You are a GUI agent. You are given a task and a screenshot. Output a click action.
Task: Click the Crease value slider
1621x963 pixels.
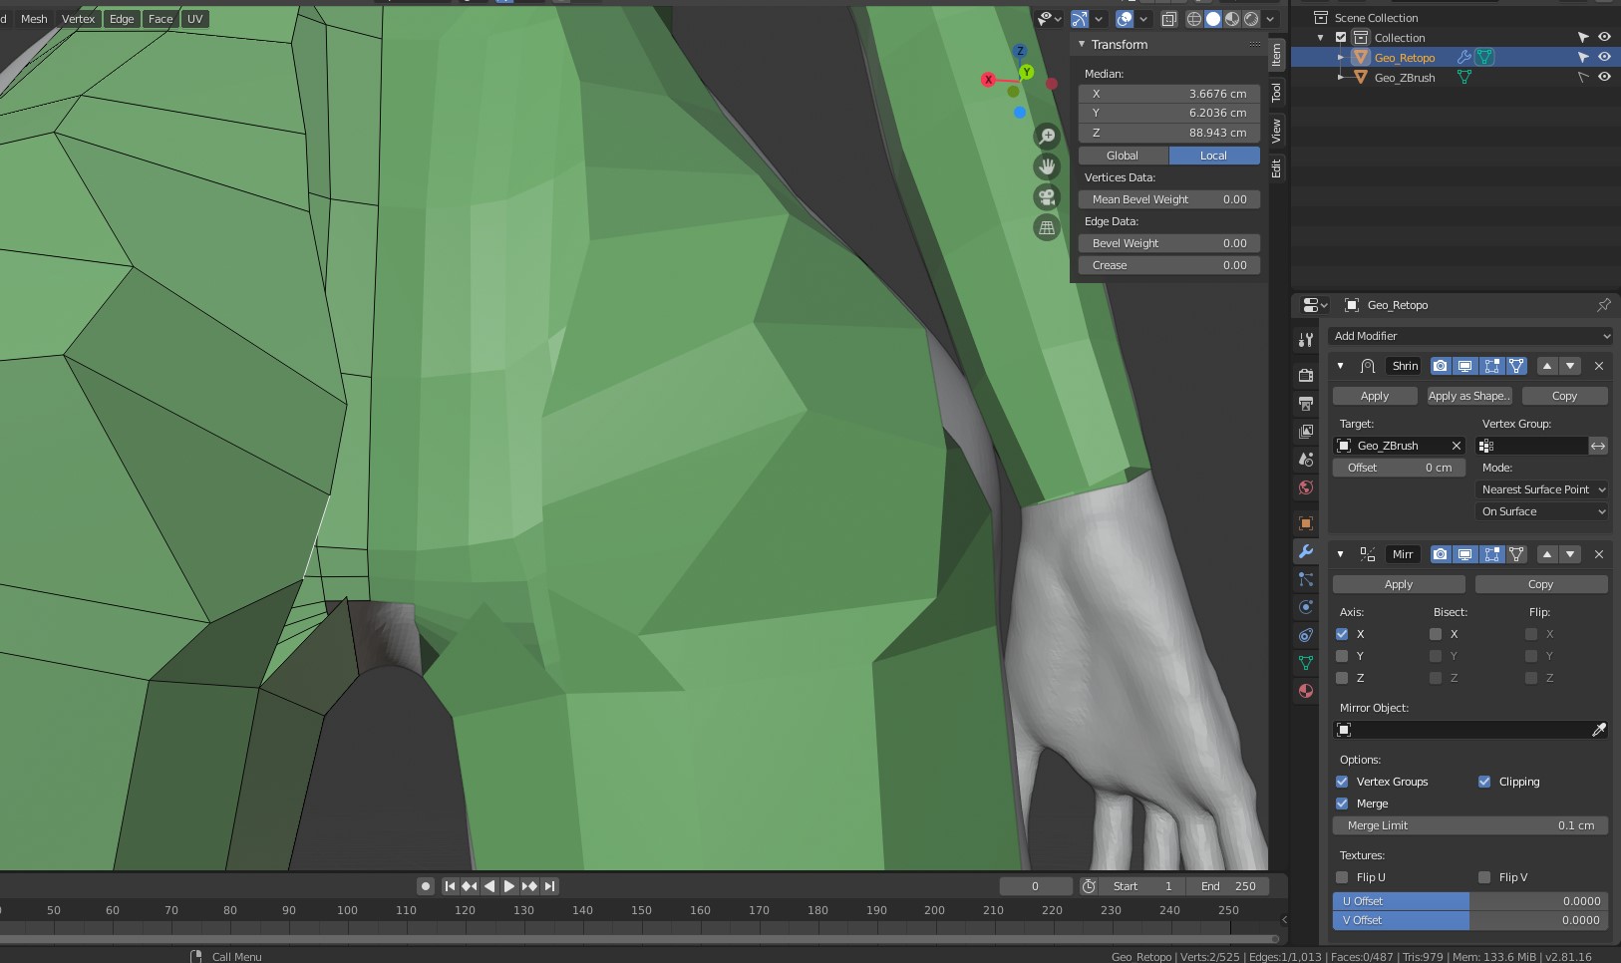pos(1169,265)
